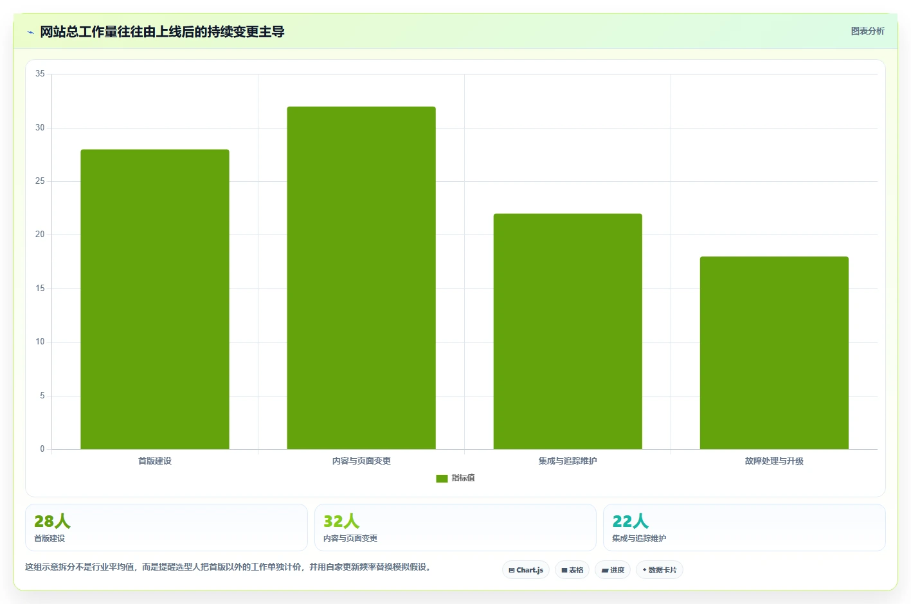Select the 进度 tag chip
The image size is (911, 604).
613,570
